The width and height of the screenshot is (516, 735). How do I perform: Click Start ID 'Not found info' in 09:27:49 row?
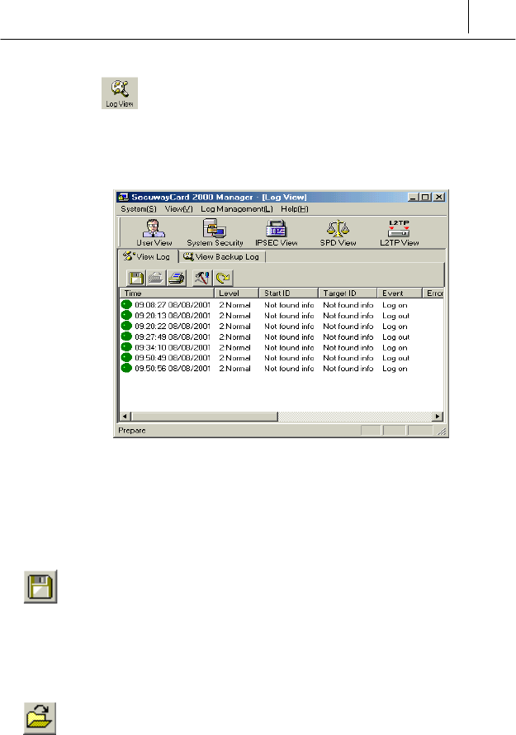pyautogui.click(x=289, y=337)
